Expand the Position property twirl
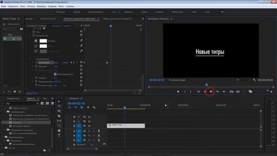 [x=32, y=62]
